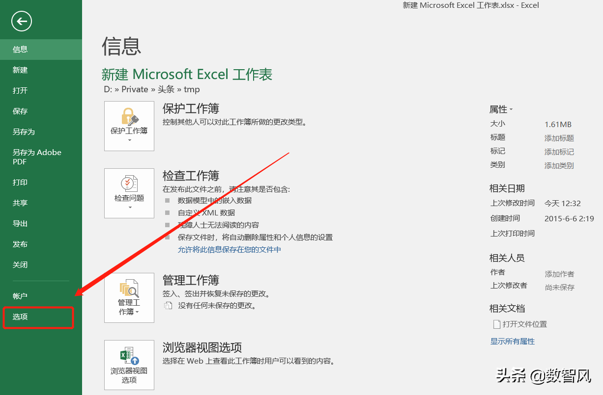603x395 pixels.
Task: Click the 添加作者 author field
Action: (x=559, y=274)
